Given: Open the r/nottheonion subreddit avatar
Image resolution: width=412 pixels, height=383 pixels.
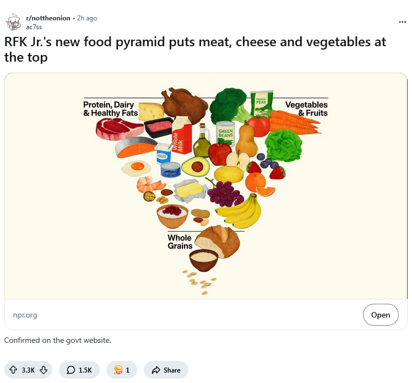Looking at the screenshot, I should pyautogui.click(x=13, y=22).
